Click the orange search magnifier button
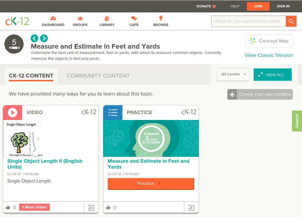Image resolution: width=302 pixels, height=217 pixels. pos(291,21)
